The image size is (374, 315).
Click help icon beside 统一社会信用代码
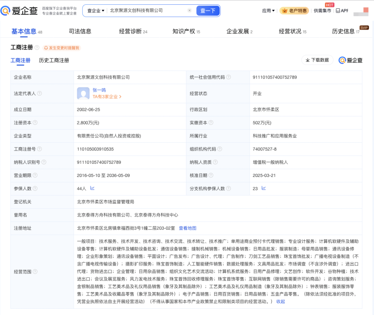(229, 77)
